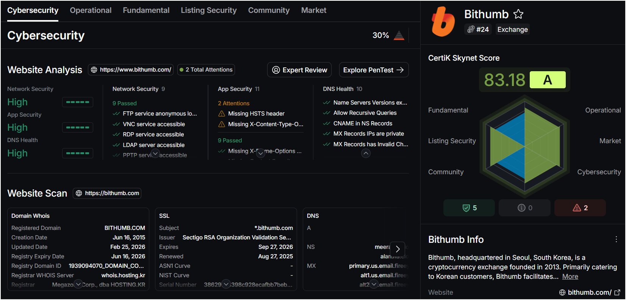Click the Bithumb favorite star icon
Viewport: 626px width, 300px height.
click(518, 14)
